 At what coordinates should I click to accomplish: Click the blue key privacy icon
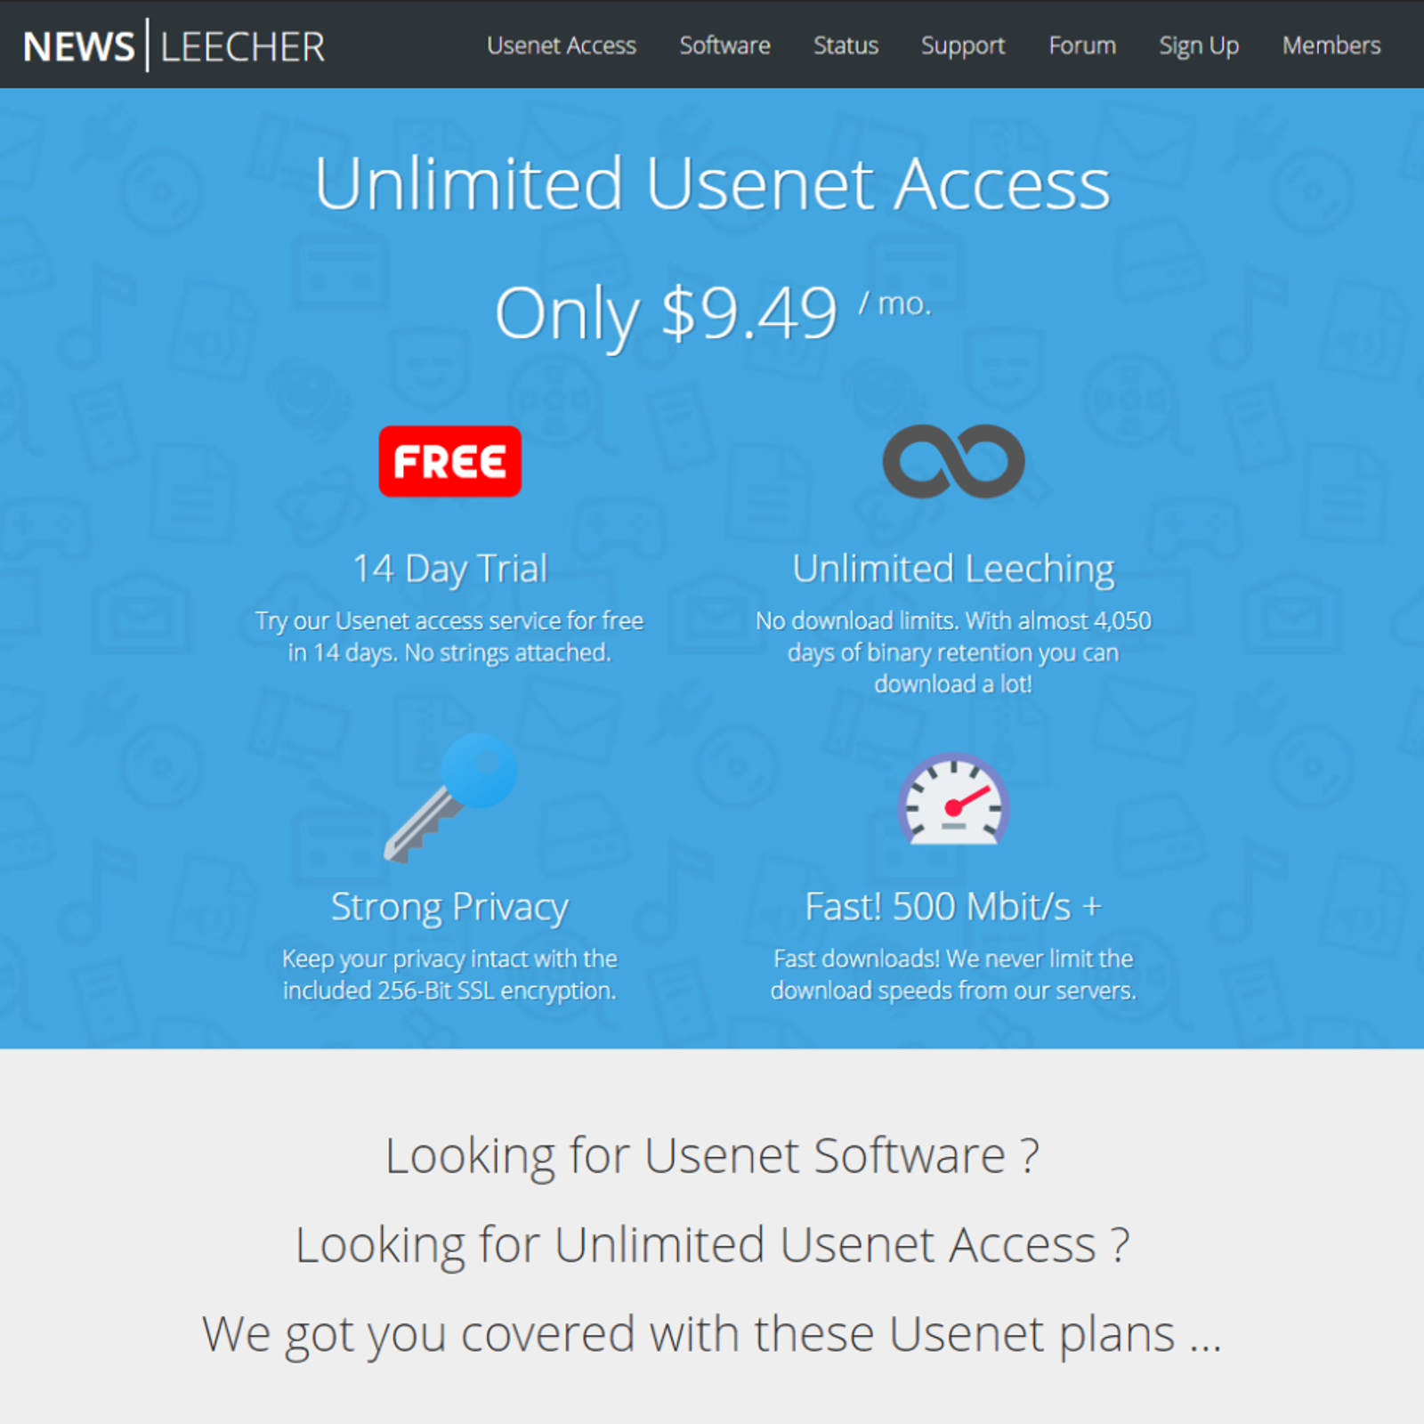point(450,798)
